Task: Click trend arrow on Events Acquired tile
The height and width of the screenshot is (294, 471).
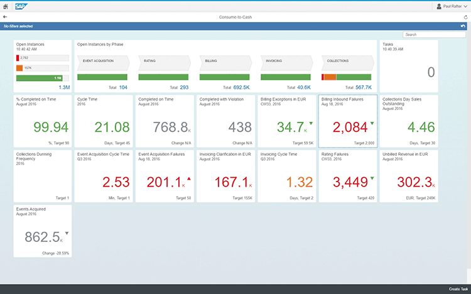Action: point(67,232)
